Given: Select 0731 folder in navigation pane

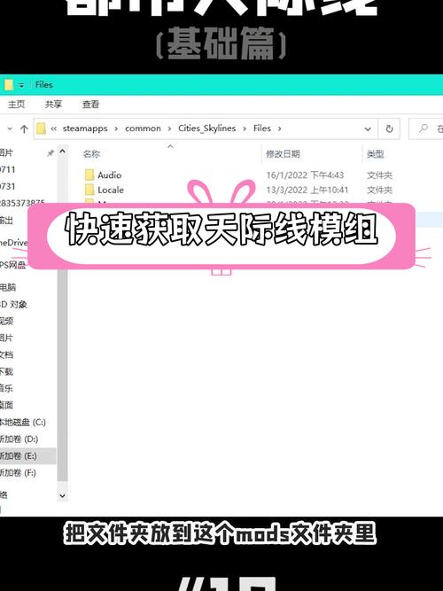Looking at the screenshot, I should coord(8,186).
